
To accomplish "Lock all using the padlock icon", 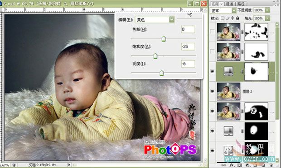I will 237,18.
